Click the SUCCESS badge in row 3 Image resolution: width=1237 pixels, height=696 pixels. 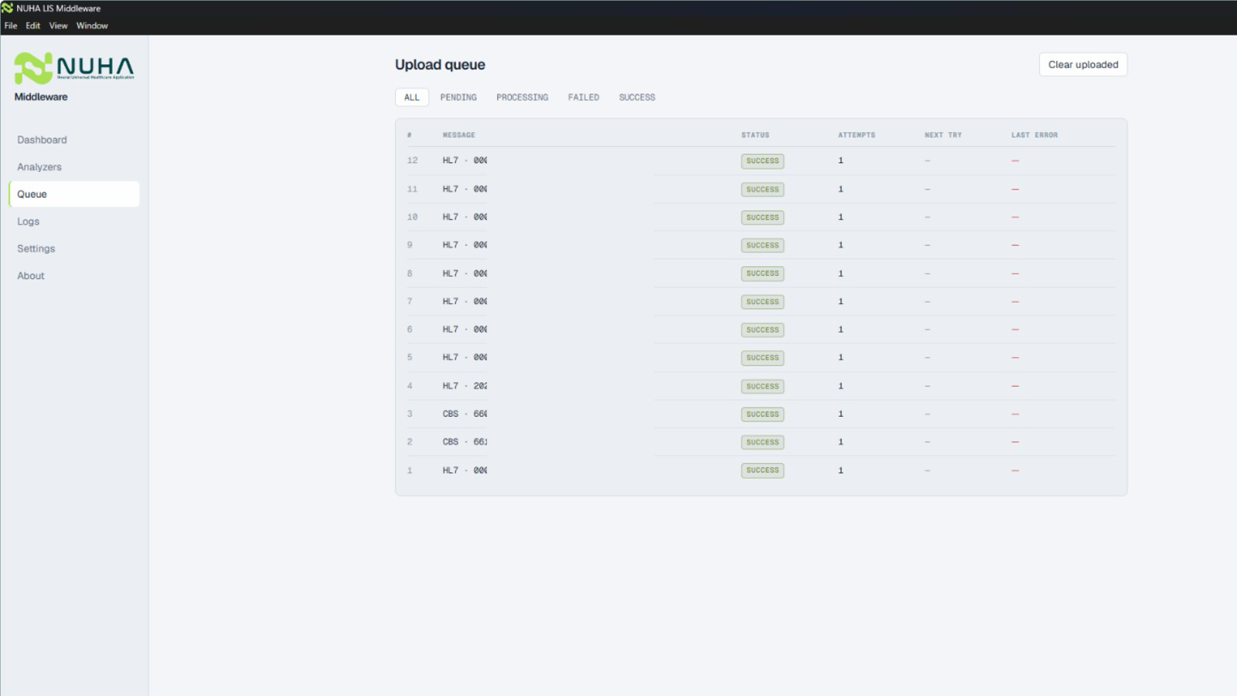[762, 415]
